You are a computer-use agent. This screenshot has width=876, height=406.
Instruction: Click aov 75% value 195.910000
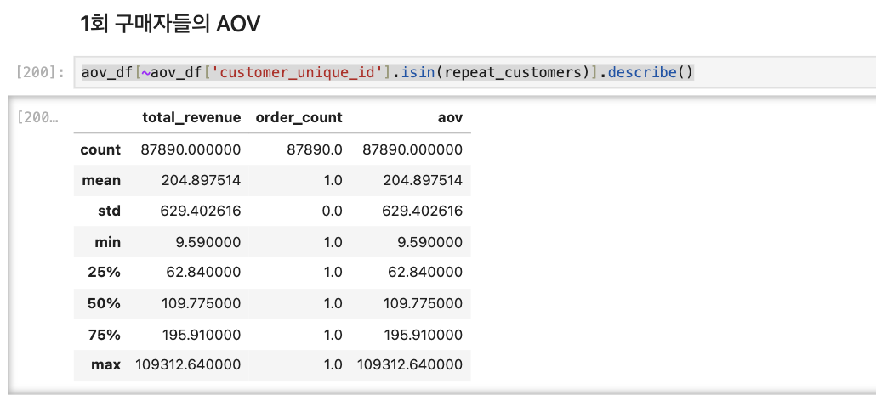point(423,335)
